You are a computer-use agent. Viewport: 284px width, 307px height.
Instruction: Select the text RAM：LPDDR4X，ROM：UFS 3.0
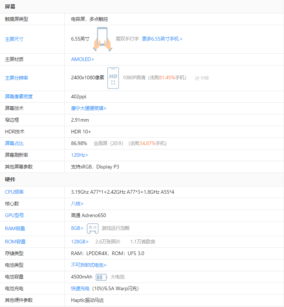[x=107, y=253]
